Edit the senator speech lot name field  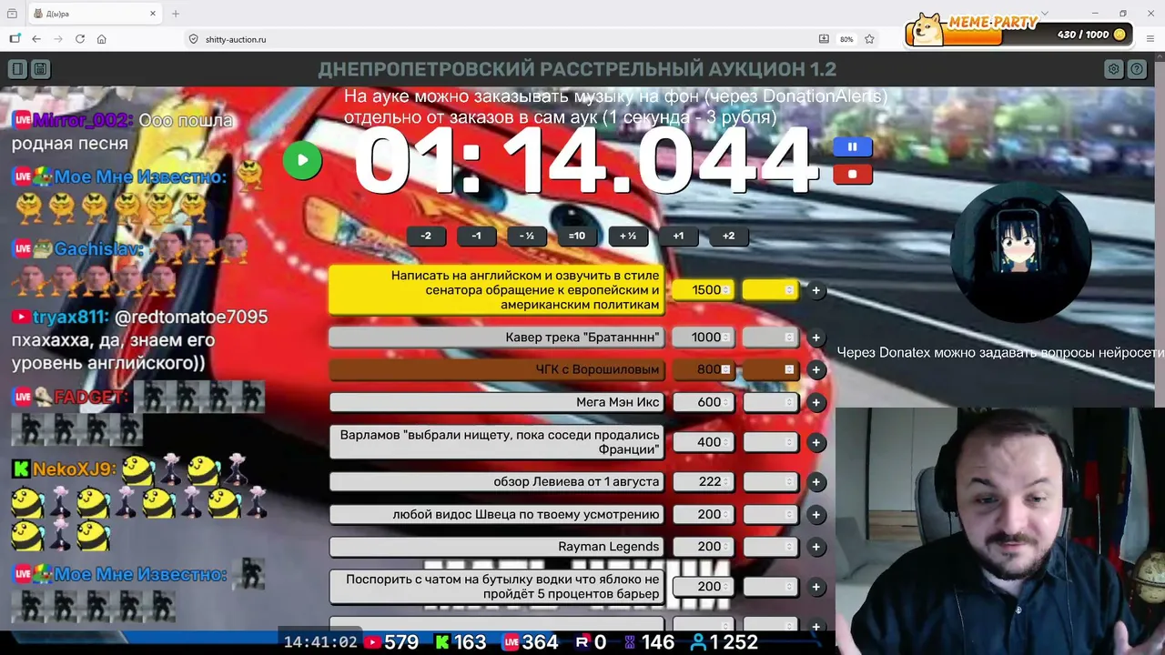pyautogui.click(x=497, y=290)
